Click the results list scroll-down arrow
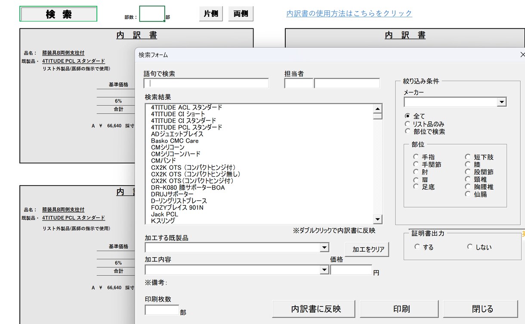This screenshot has height=324, width=525. (x=377, y=219)
